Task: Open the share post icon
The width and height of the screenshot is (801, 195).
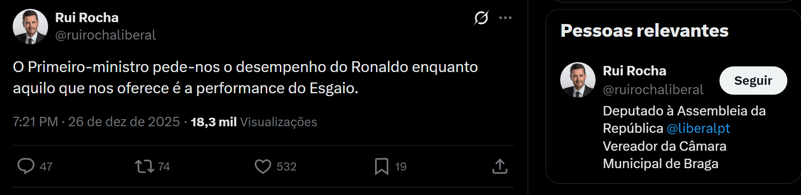Action: coord(499,166)
